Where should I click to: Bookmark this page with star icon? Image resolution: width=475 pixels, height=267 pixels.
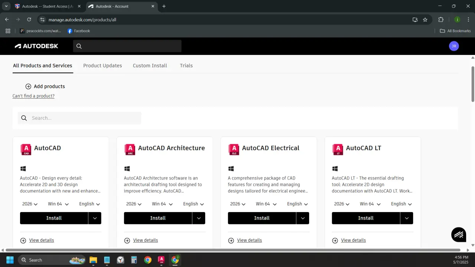click(425, 20)
